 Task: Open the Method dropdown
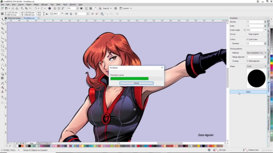click(256, 53)
